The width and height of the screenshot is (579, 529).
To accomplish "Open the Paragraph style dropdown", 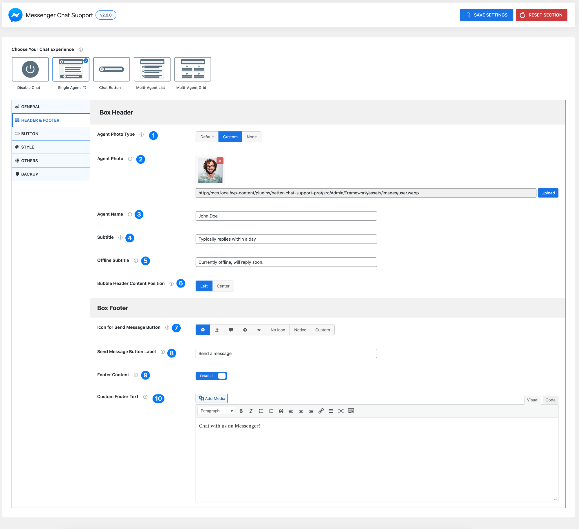I will tap(216, 411).
